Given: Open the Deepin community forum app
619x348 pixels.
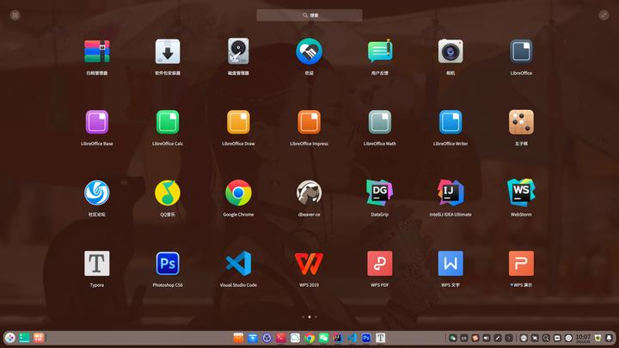Looking at the screenshot, I should click(x=96, y=193).
